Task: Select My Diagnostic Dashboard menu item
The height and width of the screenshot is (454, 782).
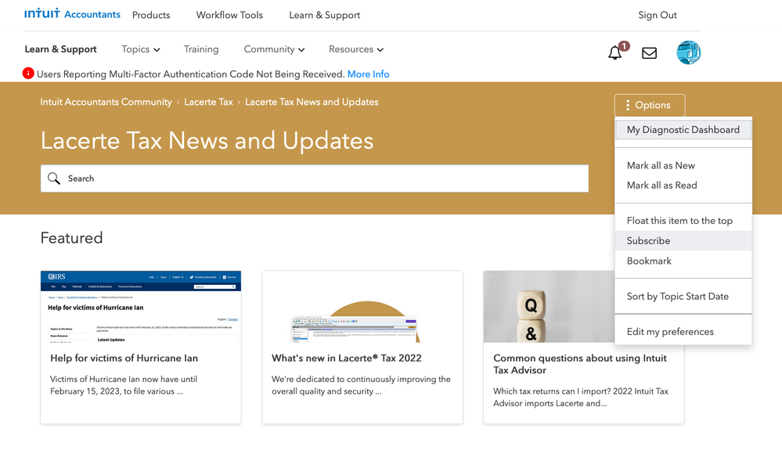Action: click(683, 130)
